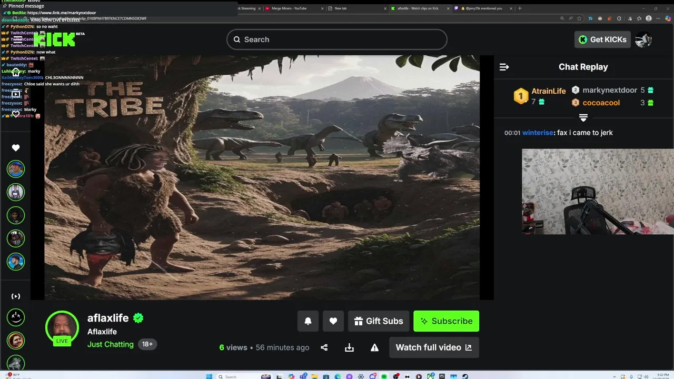Download the clip using the download icon
The width and height of the screenshot is (674, 379).
[349, 347]
